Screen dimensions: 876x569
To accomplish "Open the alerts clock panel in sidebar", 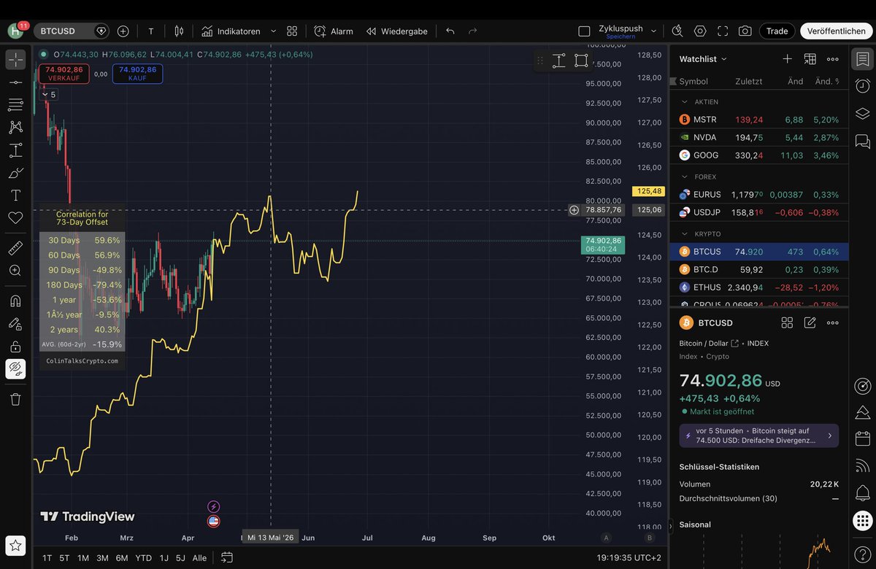I will (862, 86).
